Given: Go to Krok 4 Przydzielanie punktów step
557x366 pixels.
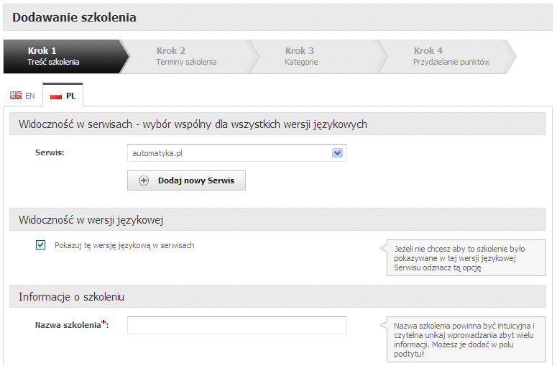Looking at the screenshot, I should tap(448, 57).
